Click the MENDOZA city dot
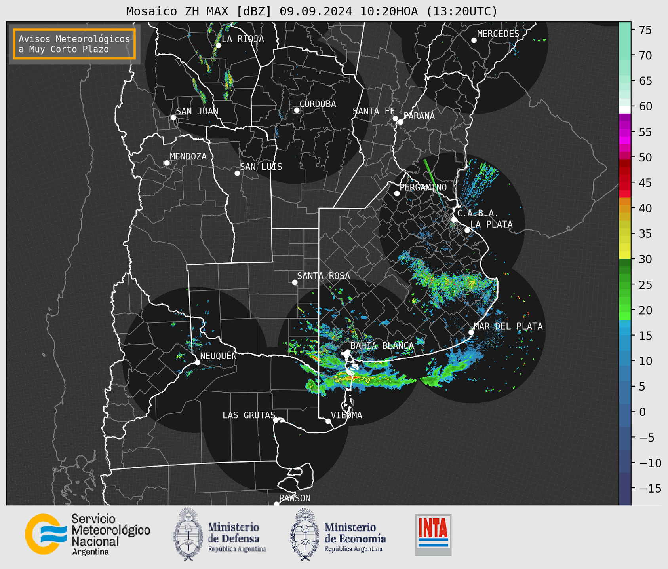 coord(167,163)
